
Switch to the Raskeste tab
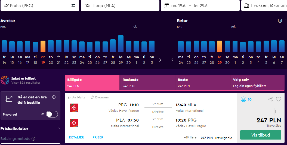point(147,83)
